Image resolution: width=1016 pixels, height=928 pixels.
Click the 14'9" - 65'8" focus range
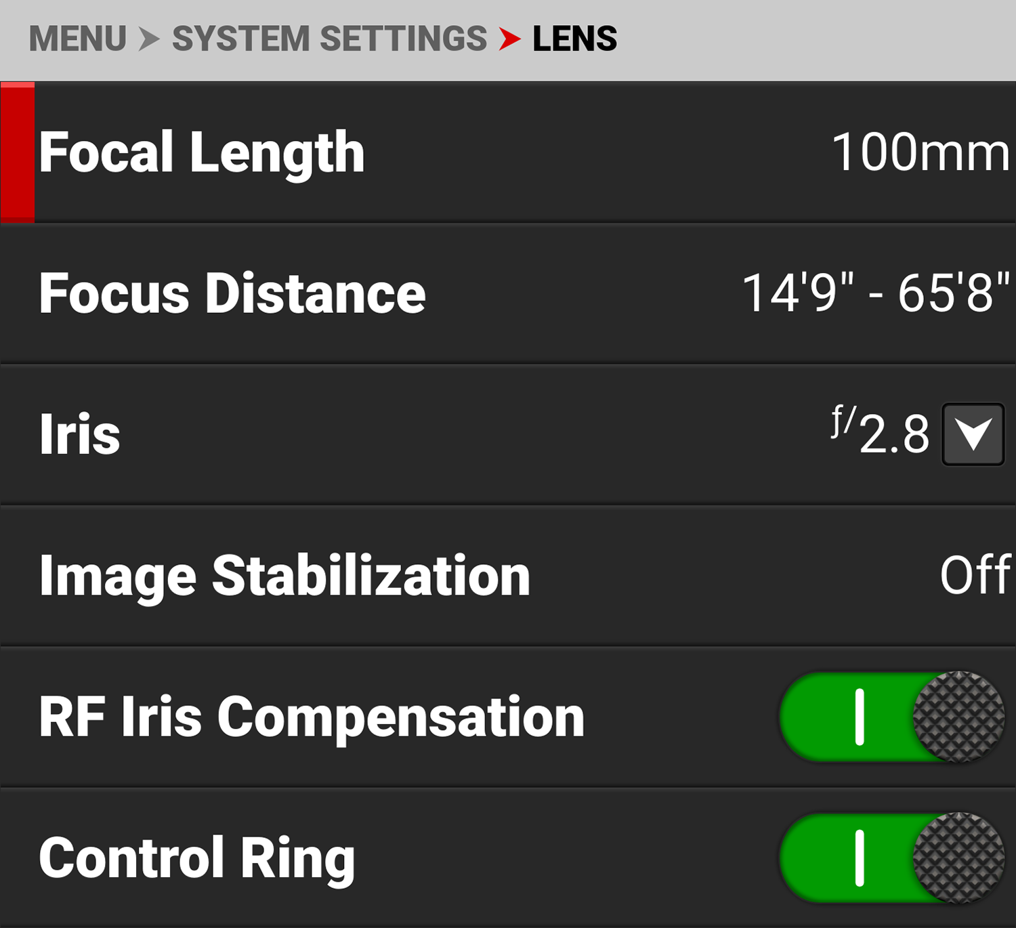point(876,293)
